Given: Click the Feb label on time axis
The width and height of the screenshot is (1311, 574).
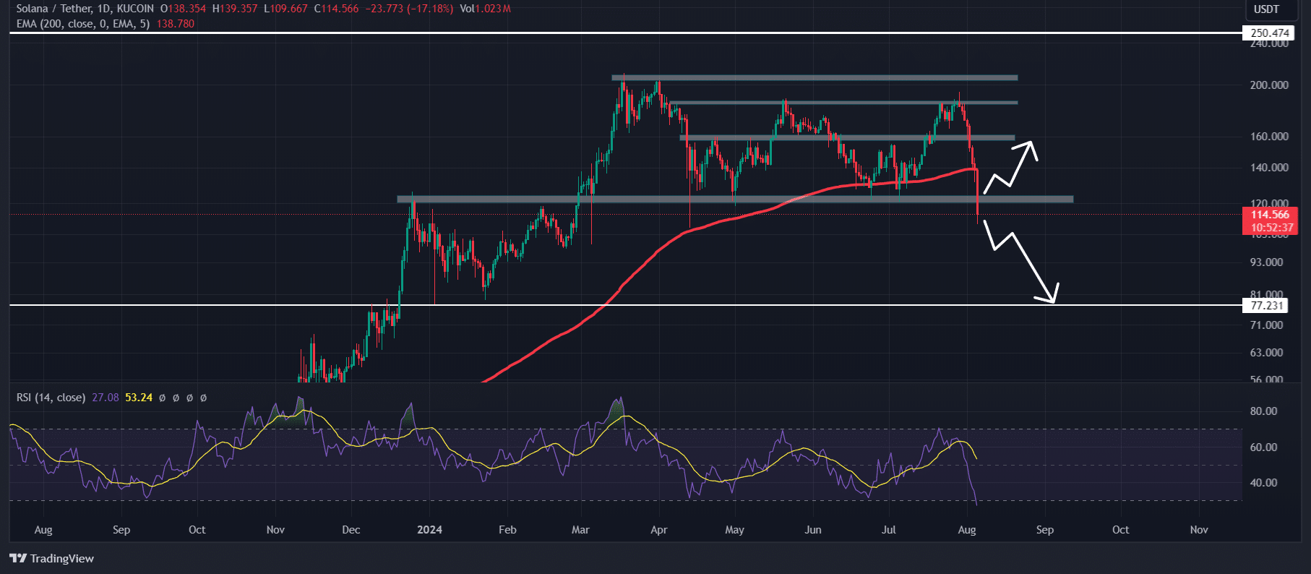Looking at the screenshot, I should click(x=507, y=529).
